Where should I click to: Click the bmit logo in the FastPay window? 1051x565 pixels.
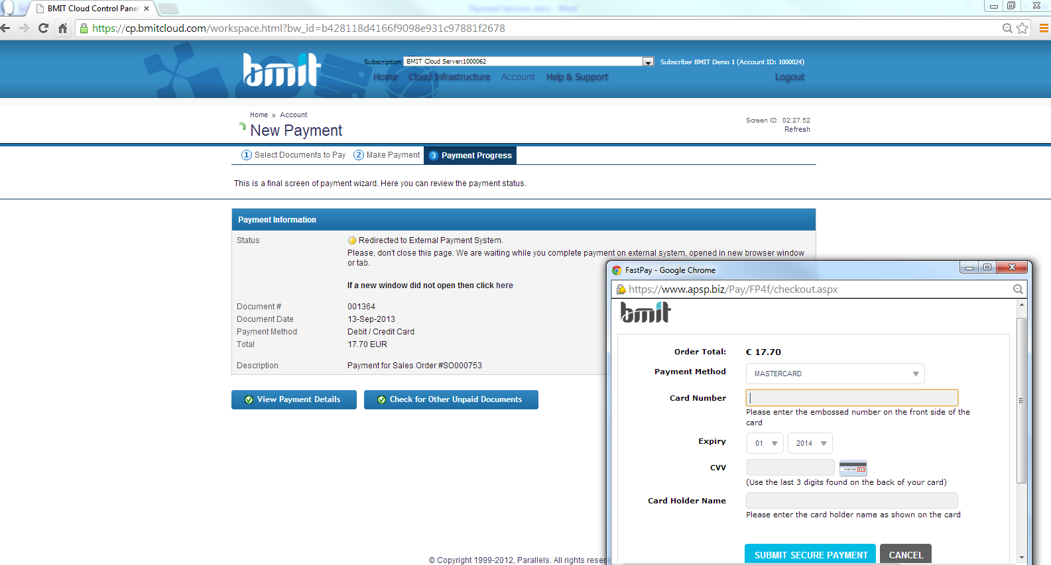click(645, 312)
